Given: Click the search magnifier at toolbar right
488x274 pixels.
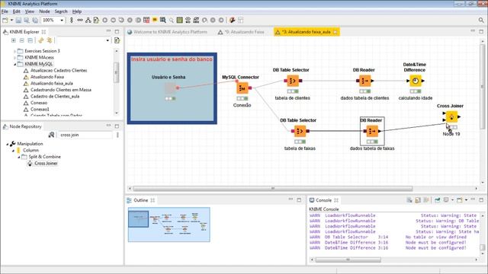Looking at the screenshot, I should (x=481, y=21).
